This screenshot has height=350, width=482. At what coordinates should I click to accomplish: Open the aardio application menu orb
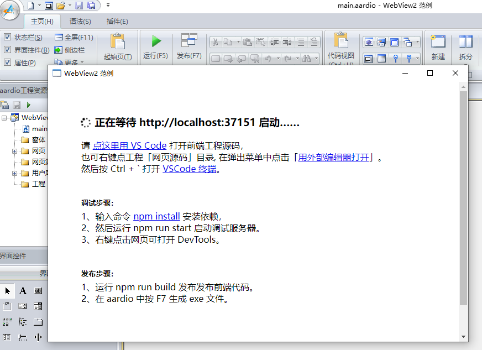(x=10, y=11)
